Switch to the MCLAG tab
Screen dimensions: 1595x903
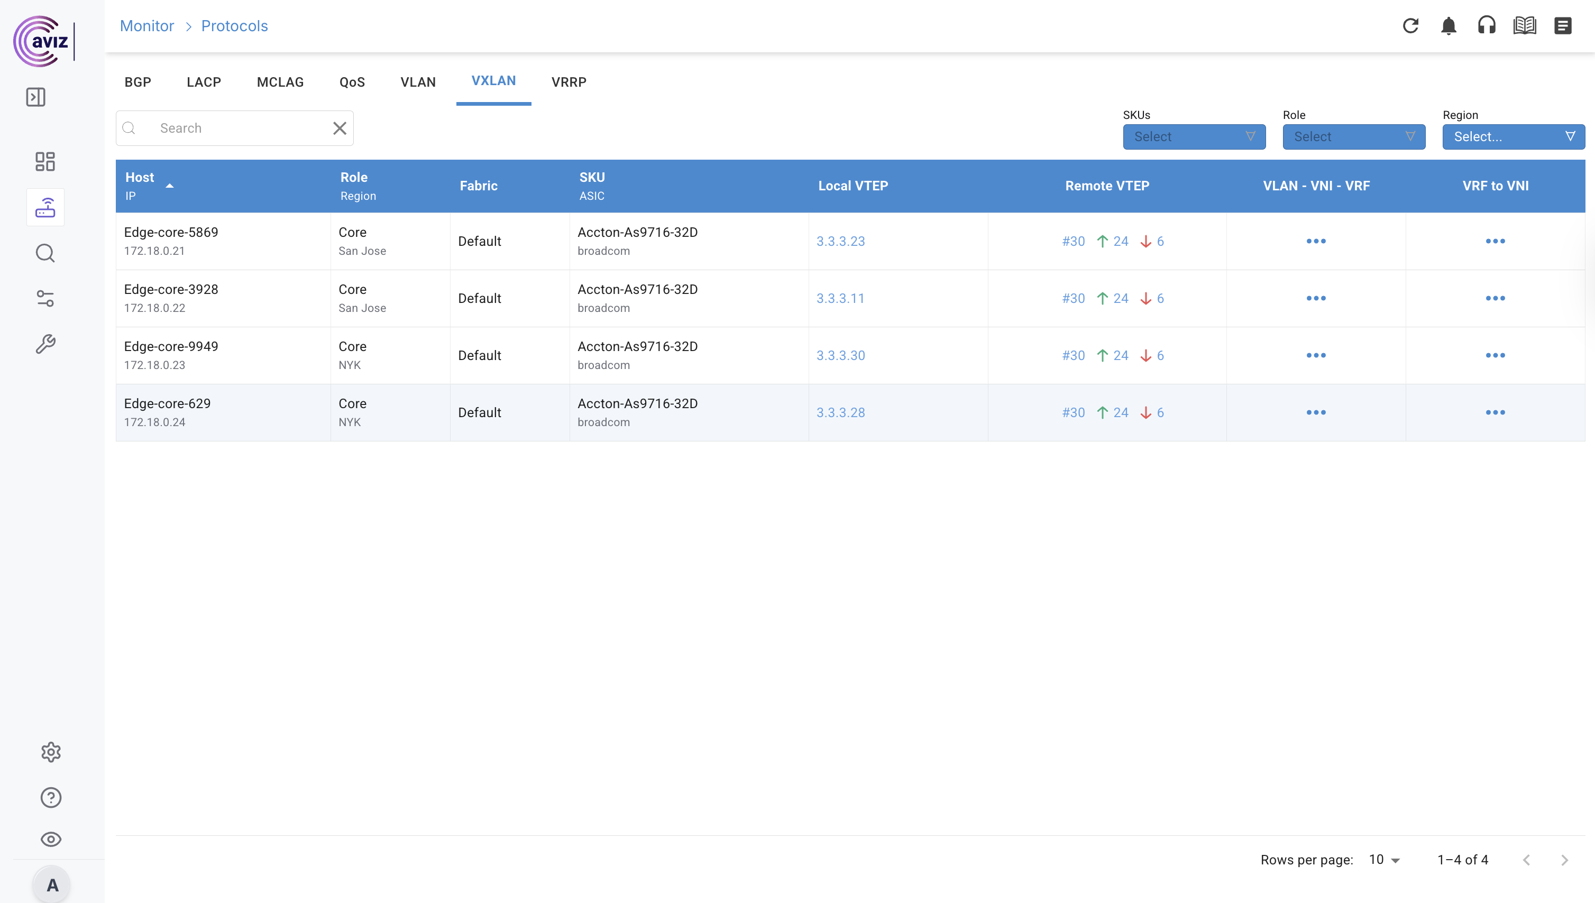(x=280, y=82)
